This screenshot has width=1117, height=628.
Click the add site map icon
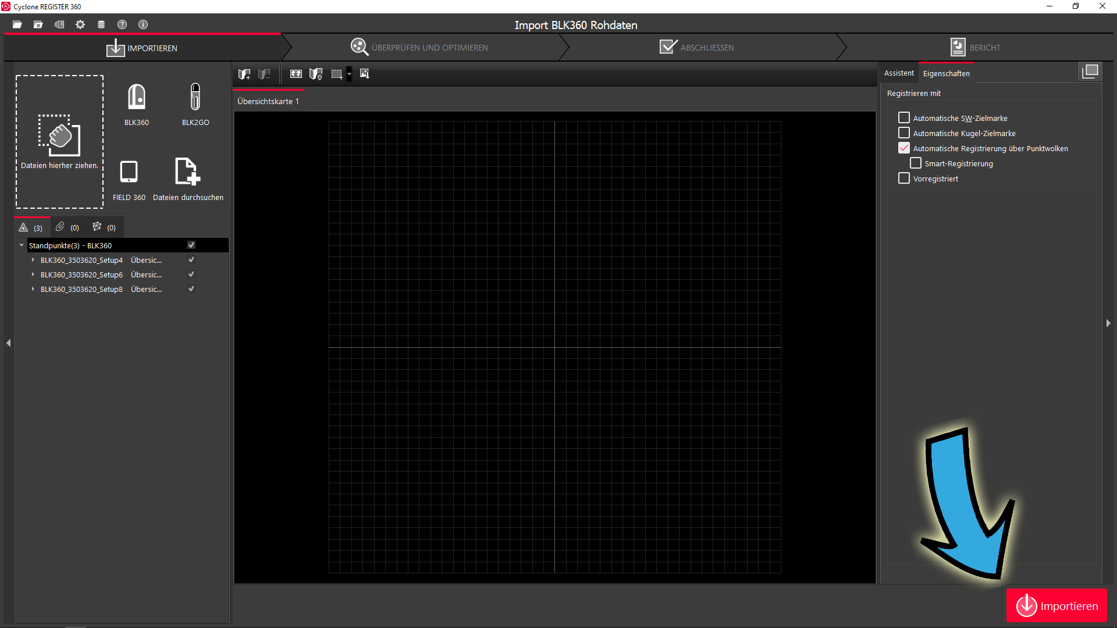tap(244, 74)
